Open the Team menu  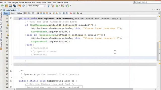pyautogui.click(x=49, y=2)
